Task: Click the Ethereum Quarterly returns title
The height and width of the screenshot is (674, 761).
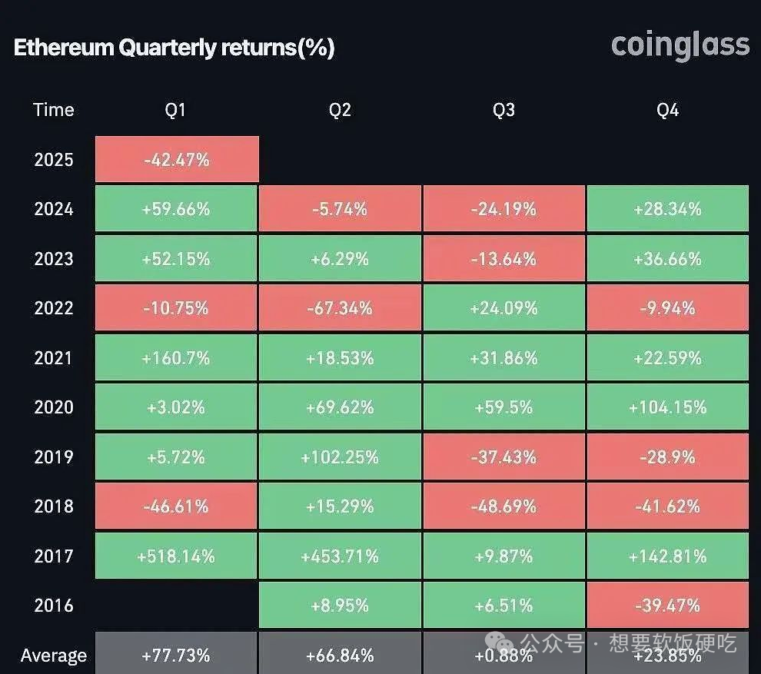Action: click(x=174, y=48)
